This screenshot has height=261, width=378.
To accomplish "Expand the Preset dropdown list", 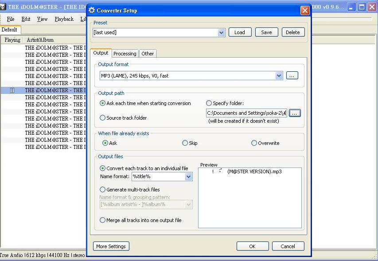I will pos(222,32).
